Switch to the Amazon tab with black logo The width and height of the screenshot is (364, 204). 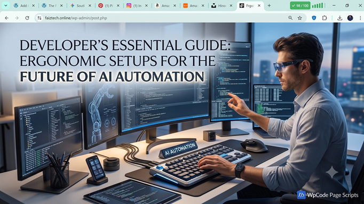[162, 5]
